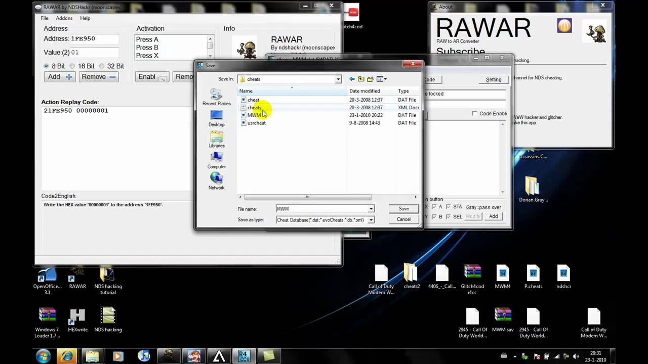
Task: Open the View Menu icon in Save dialog
Action: [382, 79]
